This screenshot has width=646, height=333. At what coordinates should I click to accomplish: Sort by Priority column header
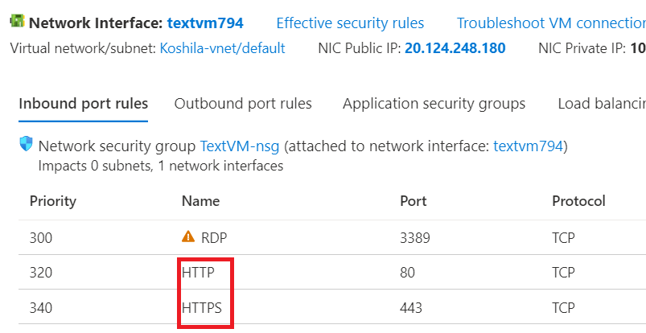click(53, 201)
